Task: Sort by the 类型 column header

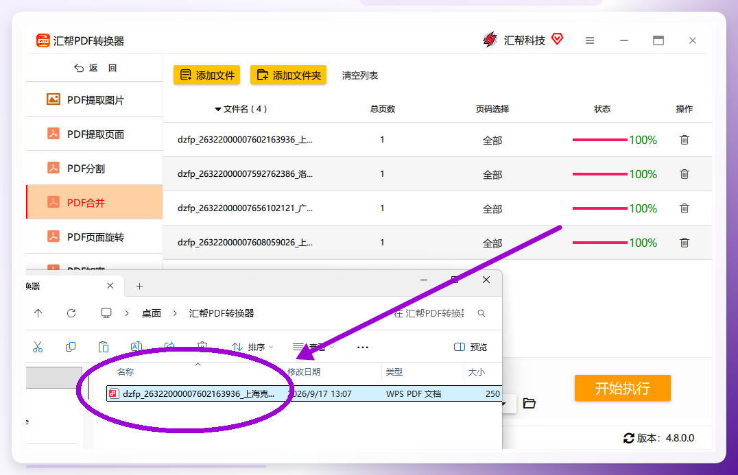Action: pos(394,372)
